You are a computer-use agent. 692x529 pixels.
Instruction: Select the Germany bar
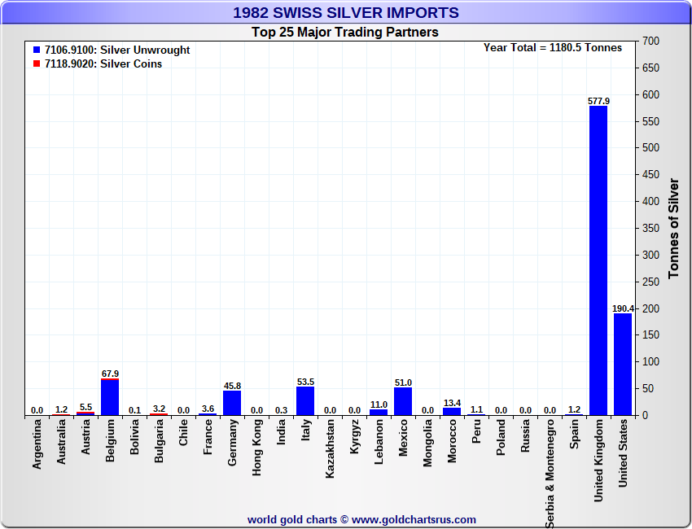(232, 403)
